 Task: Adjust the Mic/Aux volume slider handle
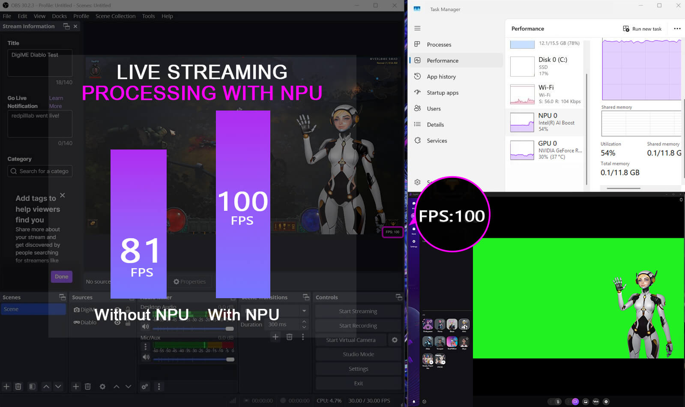(230, 359)
